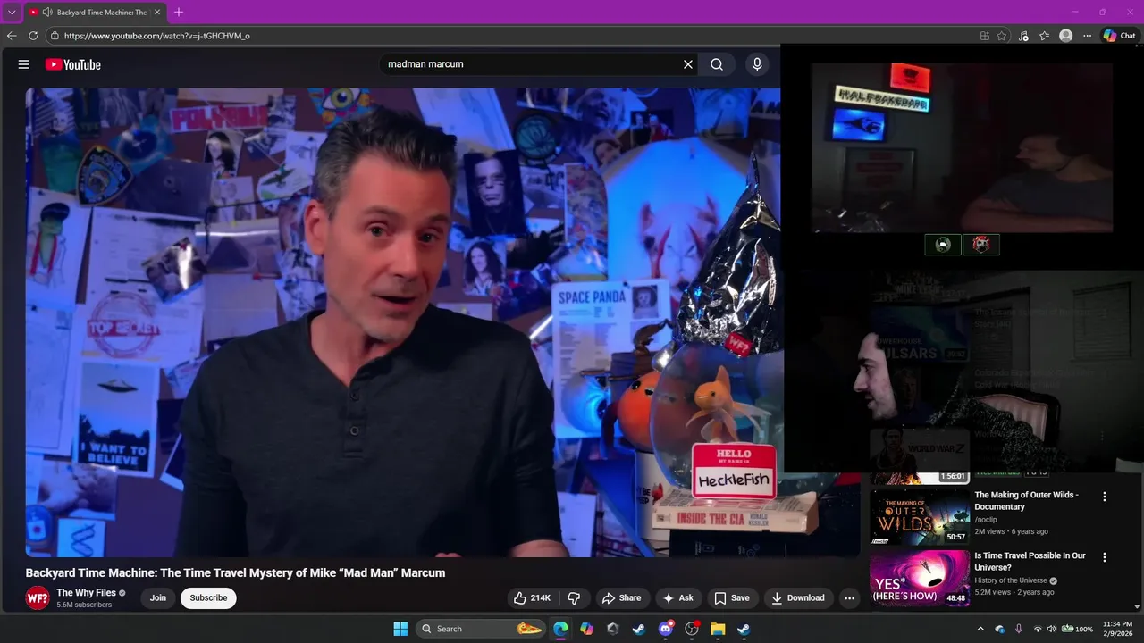Like the video showing 214K likes
This screenshot has height=643, width=1144.
coord(532,598)
